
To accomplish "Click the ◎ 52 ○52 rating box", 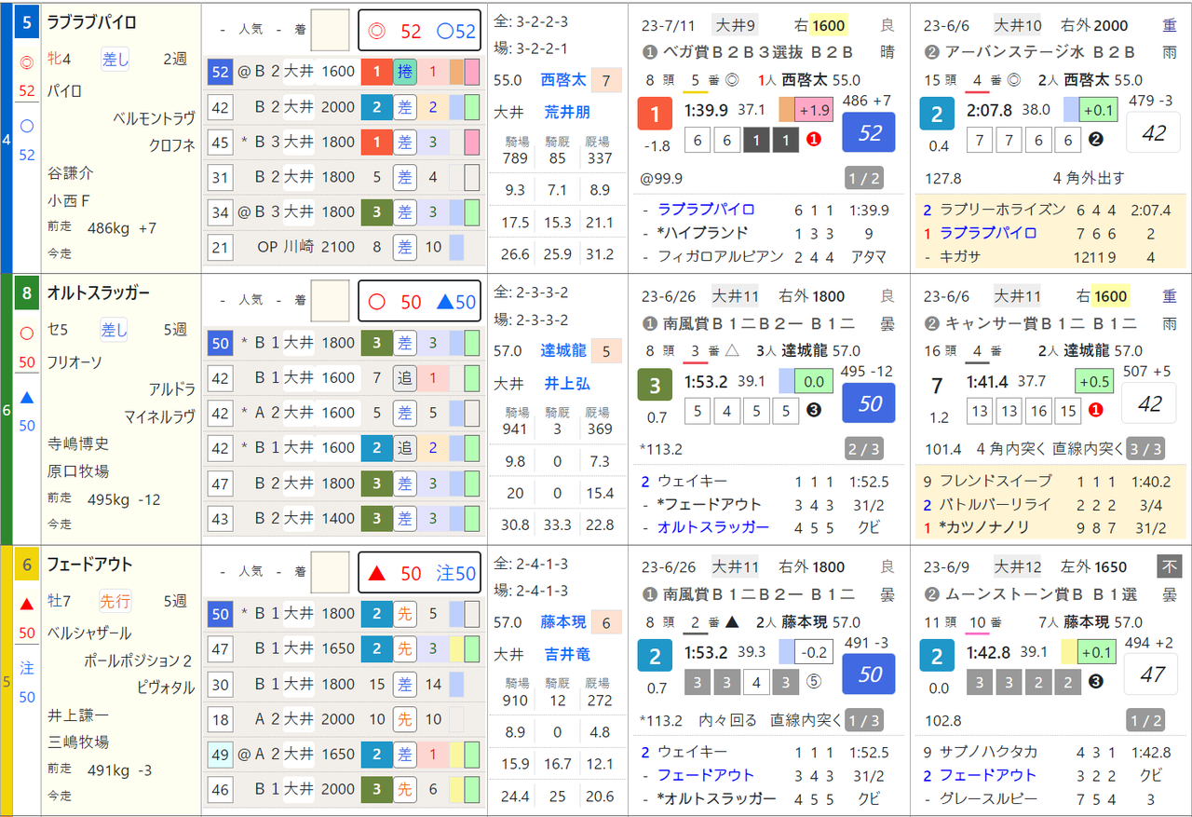I will 420,31.
